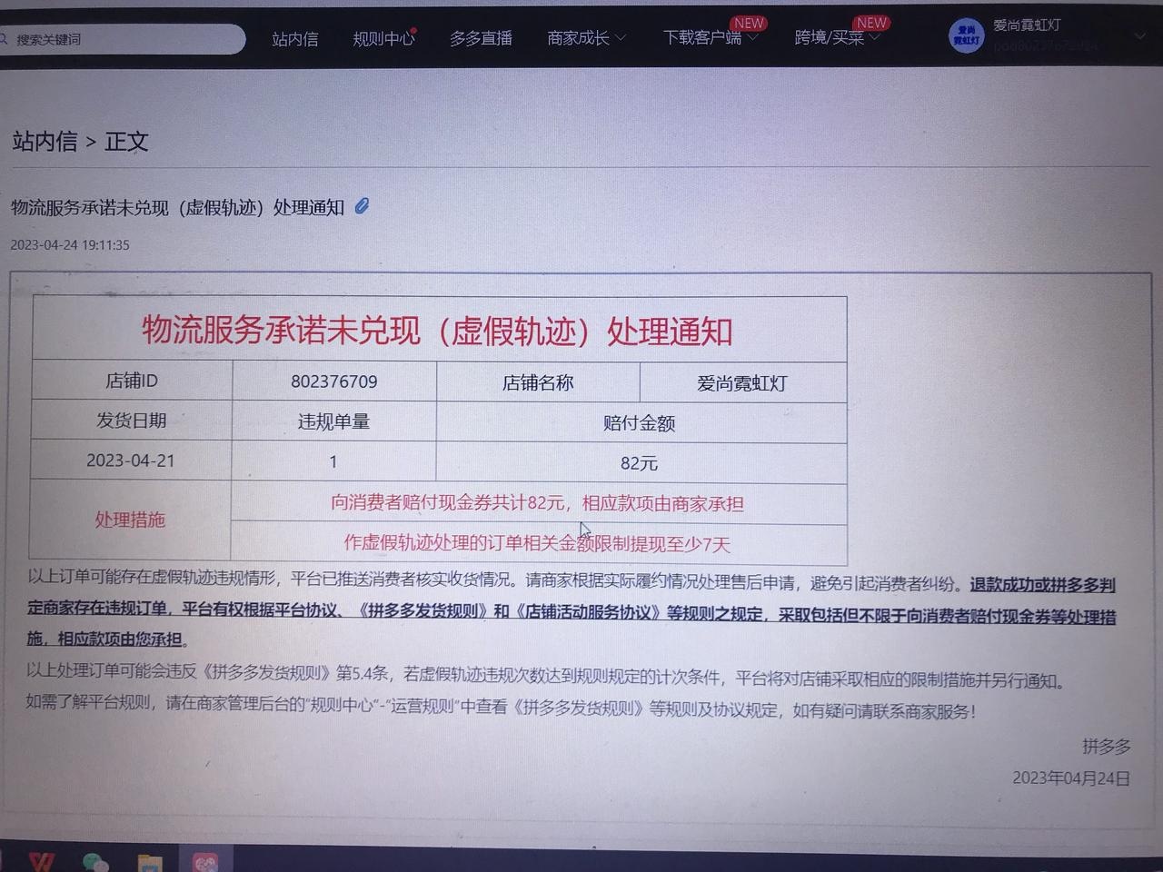Click the paperclip attachment icon
1163x872 pixels.
[362, 206]
